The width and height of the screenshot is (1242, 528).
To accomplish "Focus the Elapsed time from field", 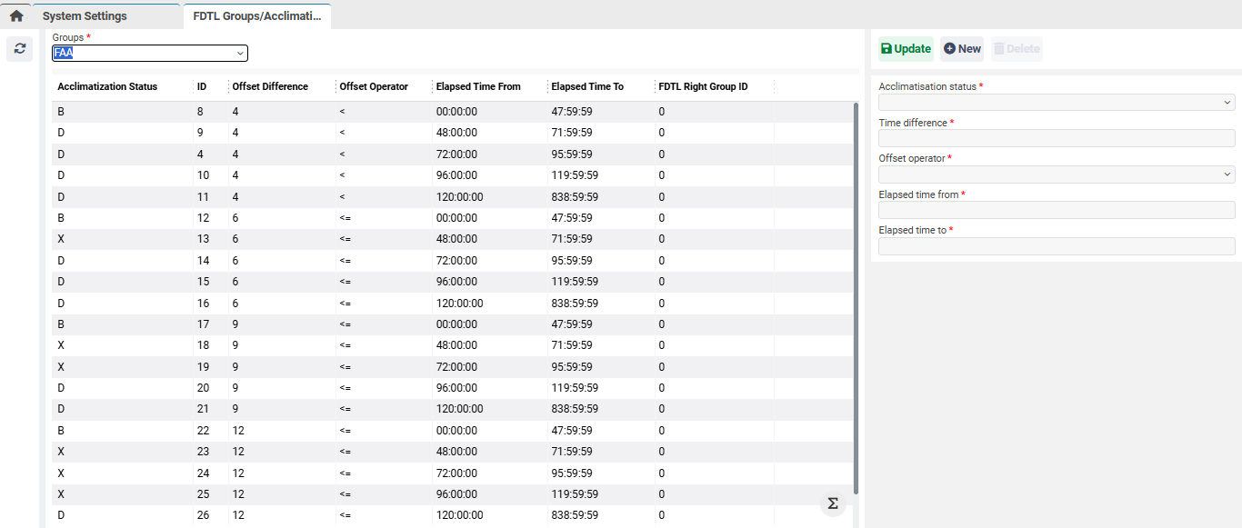I will point(1056,210).
